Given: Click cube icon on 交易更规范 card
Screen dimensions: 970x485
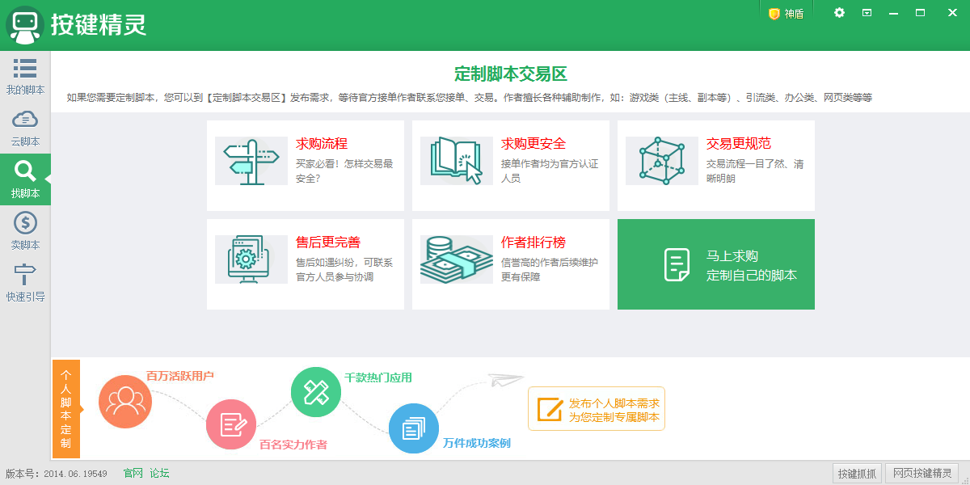Looking at the screenshot, I should (662, 161).
